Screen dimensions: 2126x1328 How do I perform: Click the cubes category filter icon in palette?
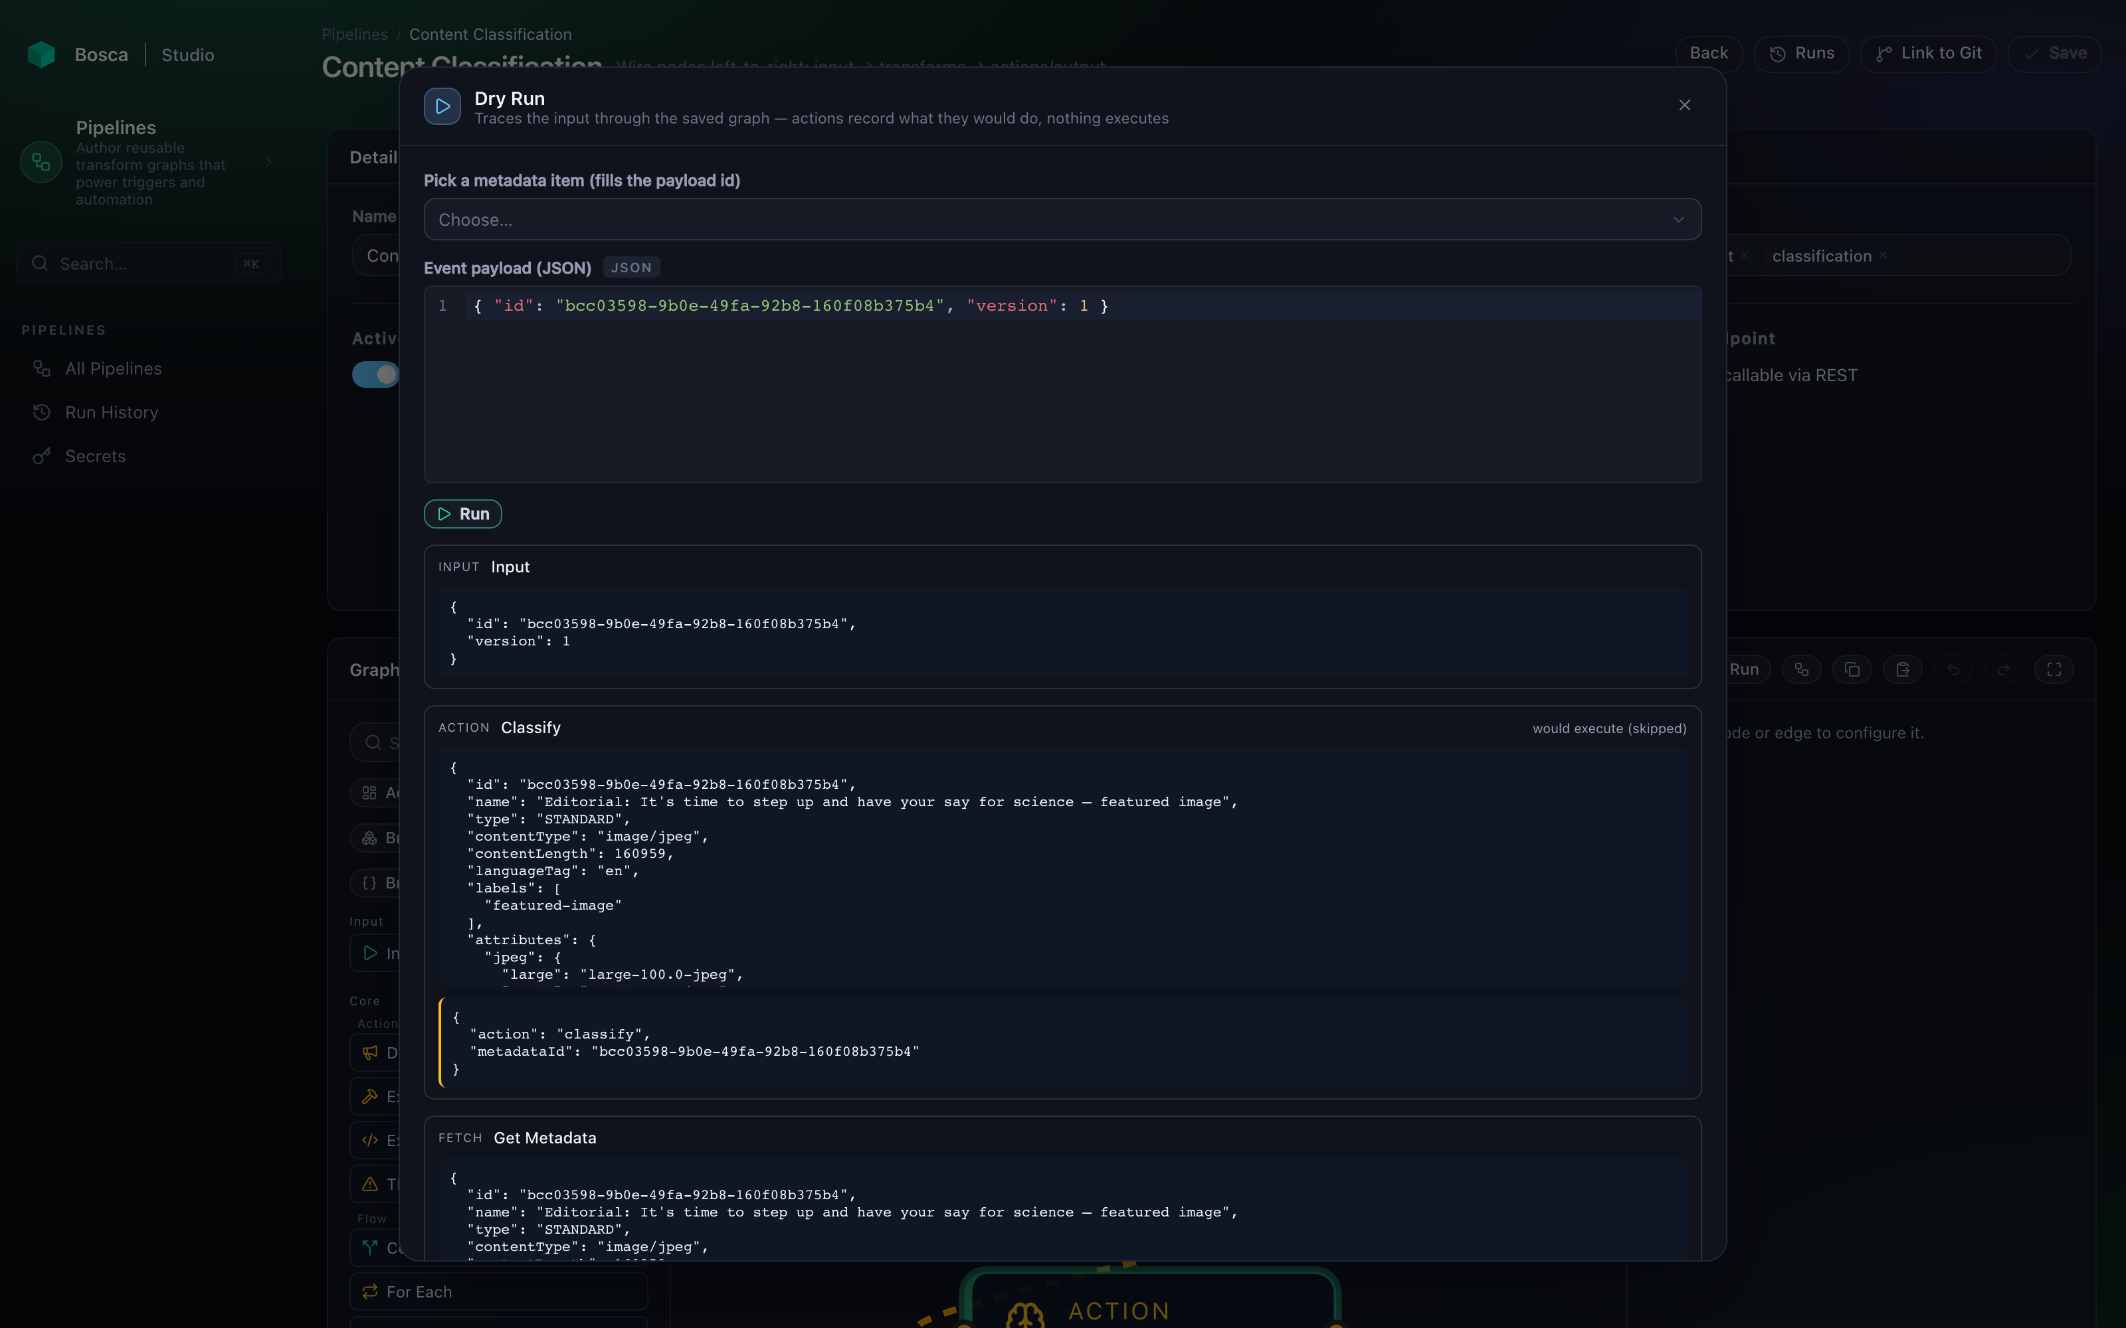(x=369, y=839)
